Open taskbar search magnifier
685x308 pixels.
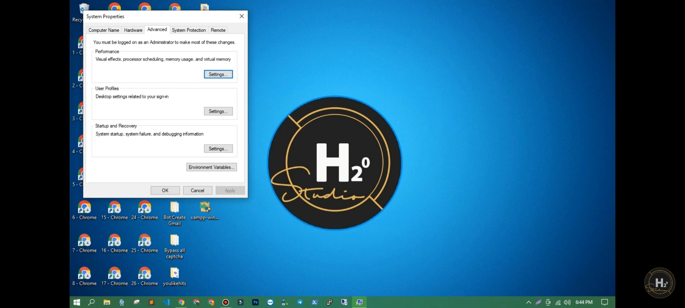pos(91,302)
